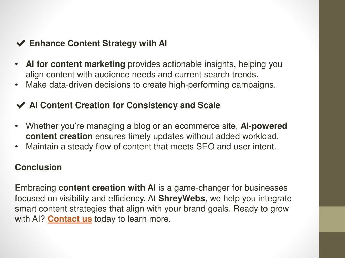Click the bold ShreyWebs company name
This screenshot has height=258, width=345.
pos(182,198)
